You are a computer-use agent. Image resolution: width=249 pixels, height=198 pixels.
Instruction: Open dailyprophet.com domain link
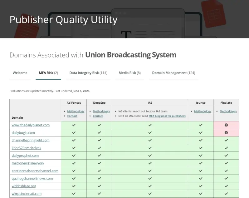click(x=25, y=156)
